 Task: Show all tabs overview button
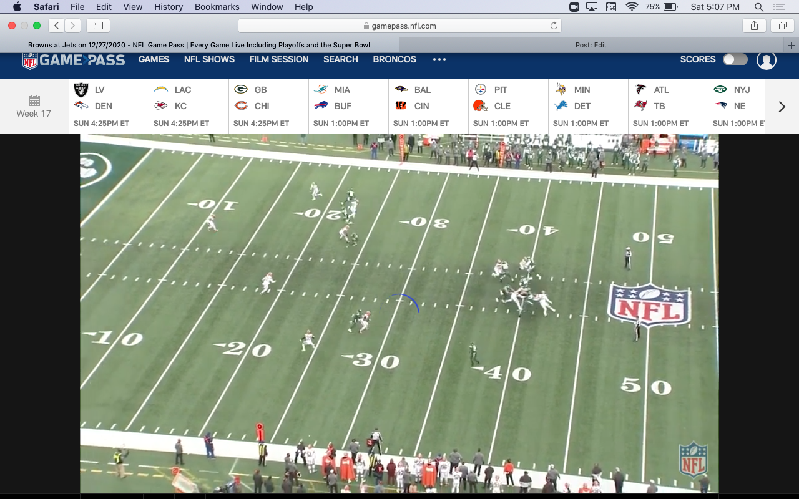[782, 26]
